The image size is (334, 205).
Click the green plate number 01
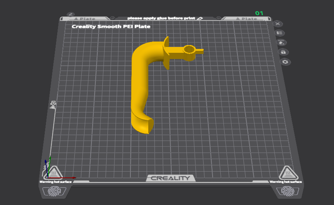259,13
